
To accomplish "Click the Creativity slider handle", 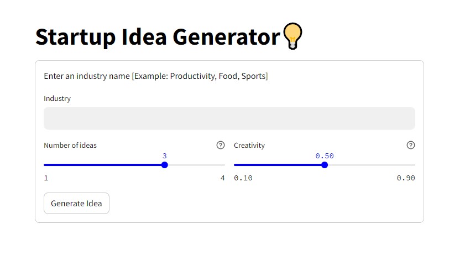I will 325,165.
